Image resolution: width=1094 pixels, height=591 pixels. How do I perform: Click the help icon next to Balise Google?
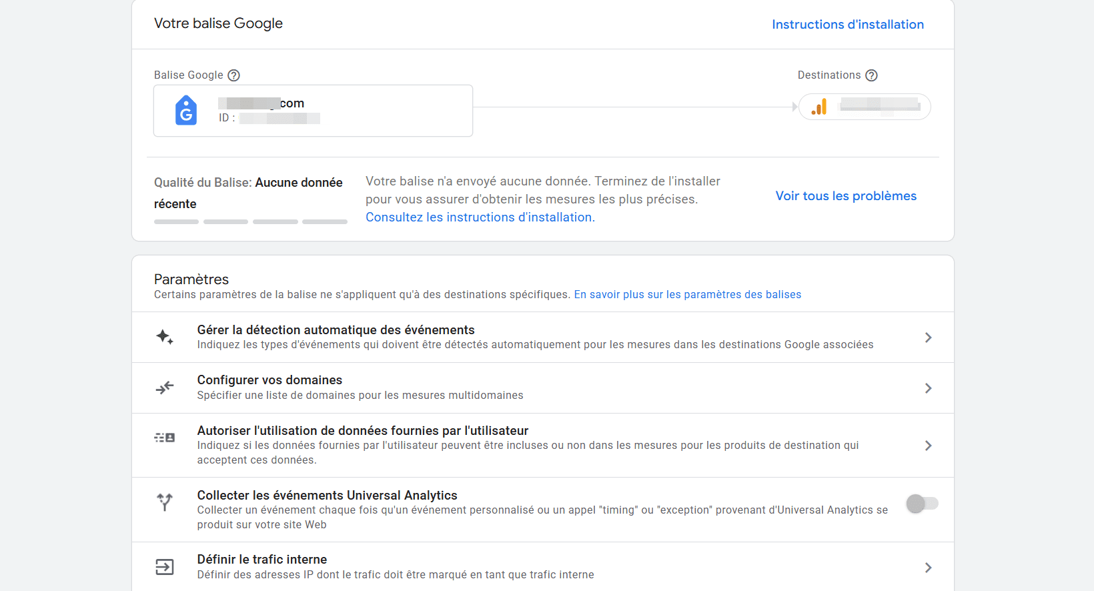coord(233,75)
